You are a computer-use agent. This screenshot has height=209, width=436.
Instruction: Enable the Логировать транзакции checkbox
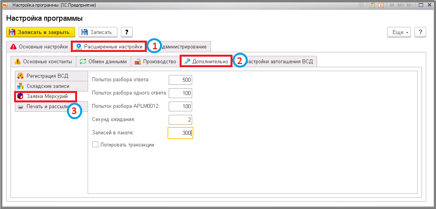click(x=95, y=145)
